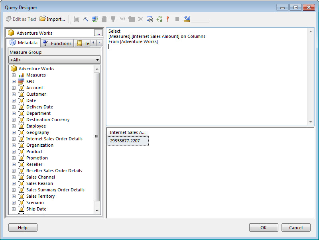Screen dimensions: 319x240
Task: Click the Edit as Text toolbar button
Action: tap(21, 19)
